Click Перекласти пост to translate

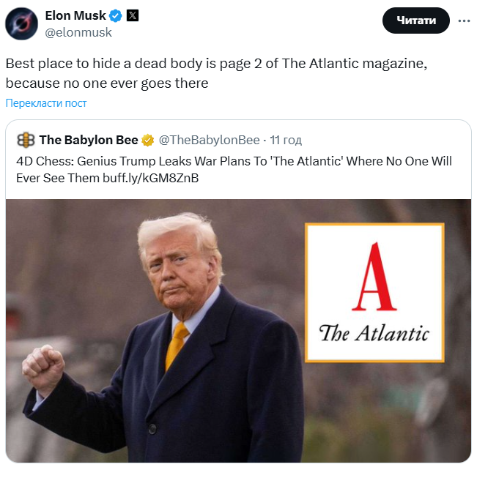coord(46,103)
